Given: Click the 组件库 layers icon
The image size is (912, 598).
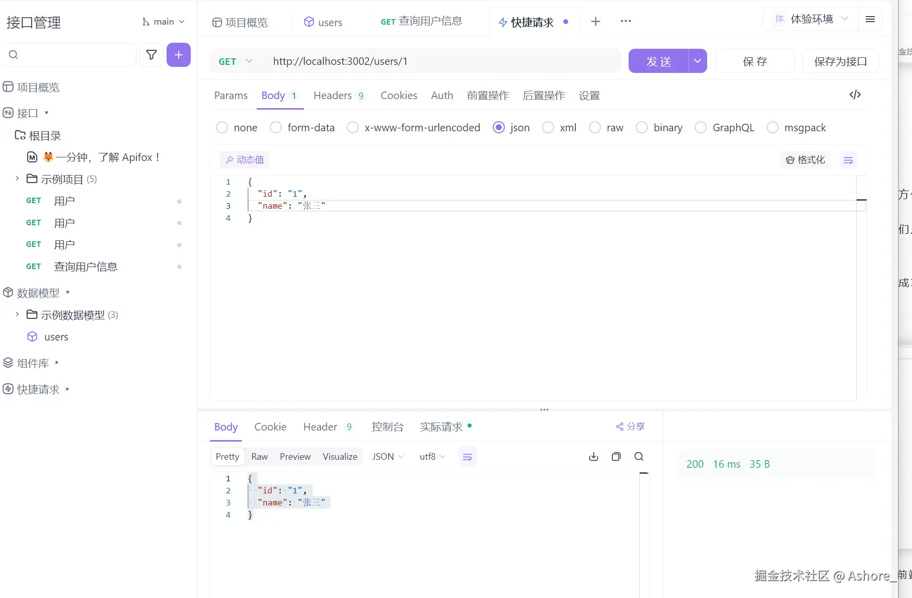Looking at the screenshot, I should [8, 363].
